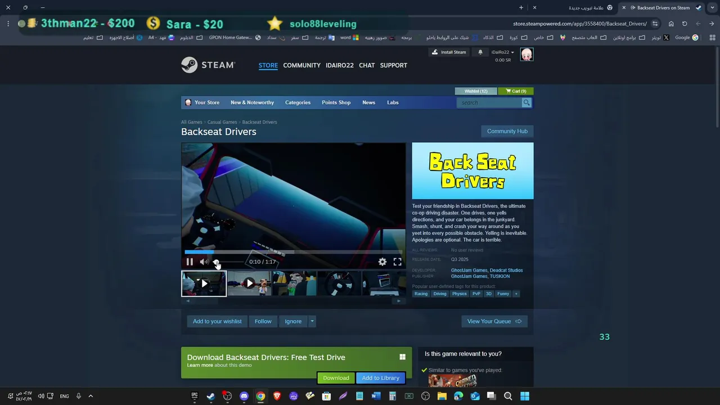Open the SUPPORT page
Viewport: 720px width, 405px height.
click(x=393, y=65)
